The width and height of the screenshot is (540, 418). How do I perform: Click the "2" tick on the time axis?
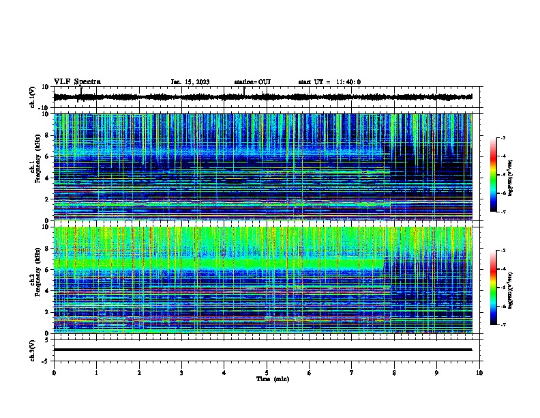(139, 373)
